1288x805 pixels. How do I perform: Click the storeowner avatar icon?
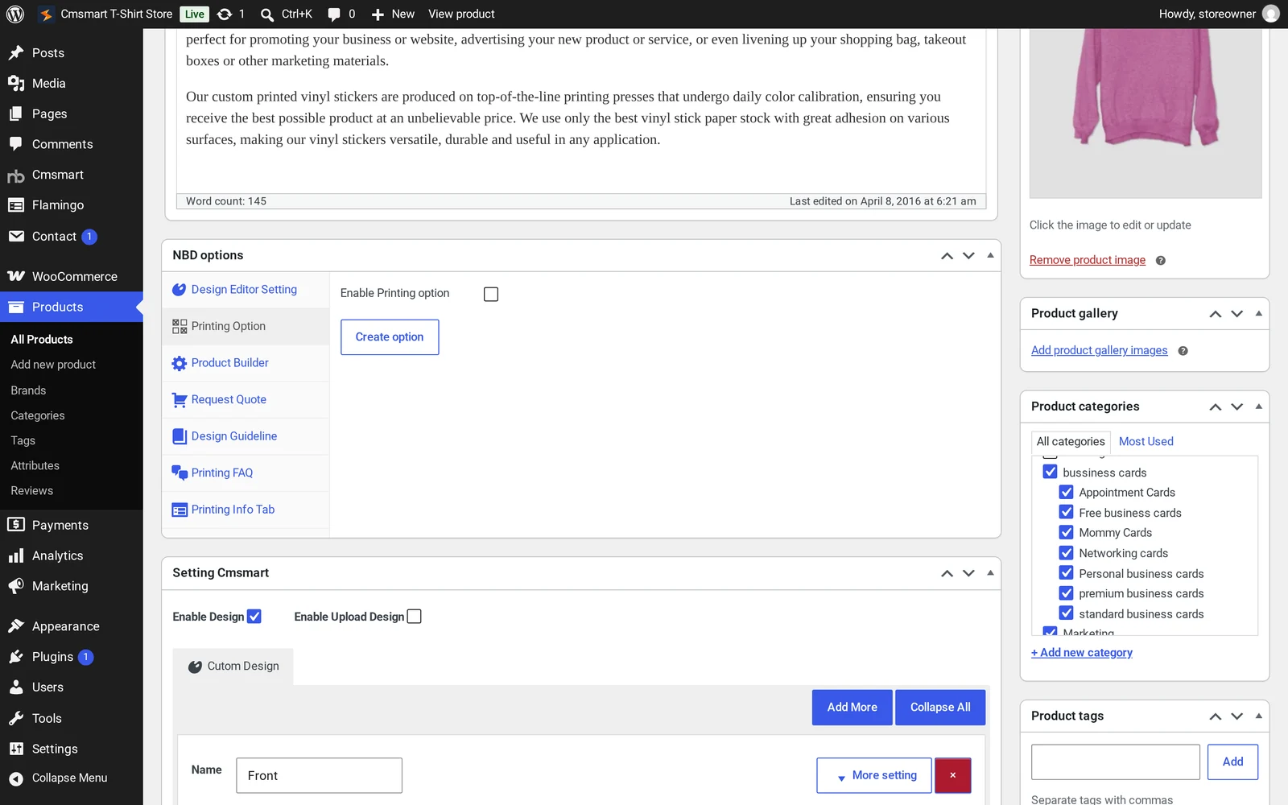click(1271, 14)
